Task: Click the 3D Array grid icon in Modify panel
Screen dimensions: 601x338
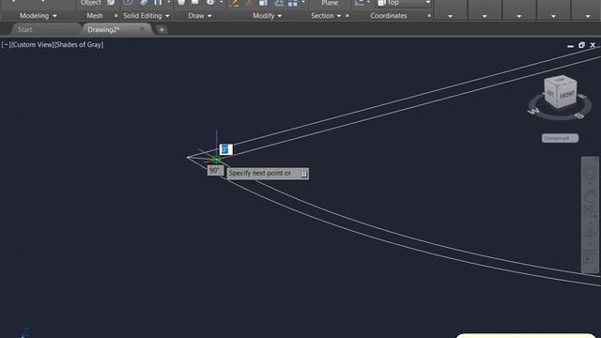Action: pyautogui.click(x=293, y=3)
